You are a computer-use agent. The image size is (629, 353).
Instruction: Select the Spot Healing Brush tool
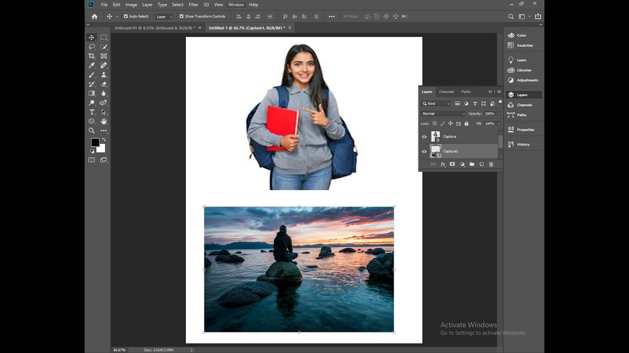(104, 65)
